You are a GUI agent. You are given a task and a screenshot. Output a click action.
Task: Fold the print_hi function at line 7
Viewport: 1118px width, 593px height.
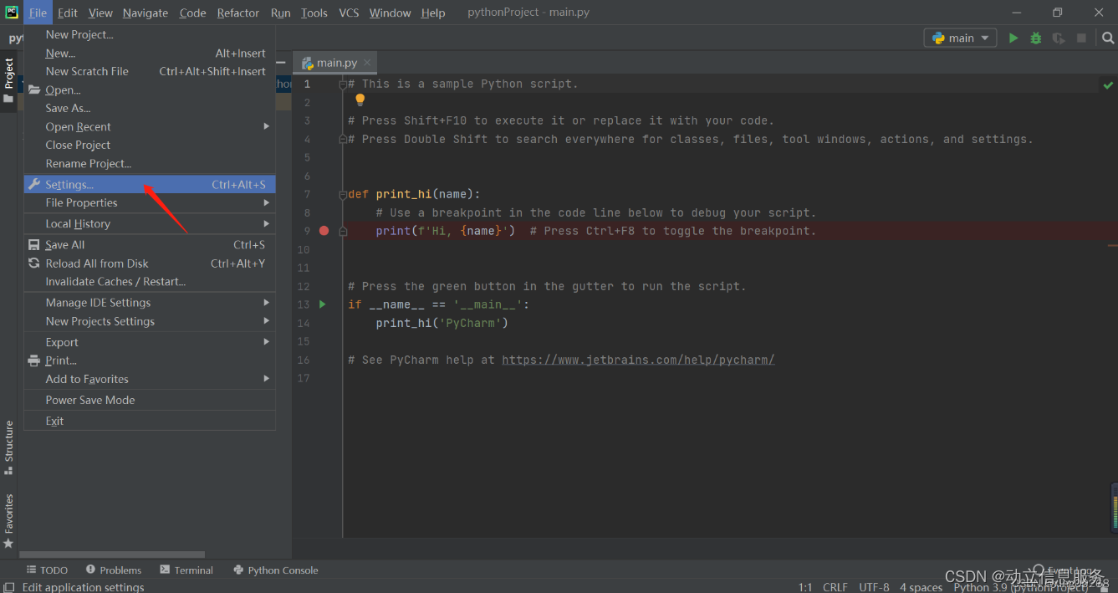pos(343,195)
